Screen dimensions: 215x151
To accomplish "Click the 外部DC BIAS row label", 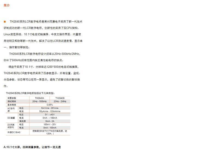I will coord(14,132).
